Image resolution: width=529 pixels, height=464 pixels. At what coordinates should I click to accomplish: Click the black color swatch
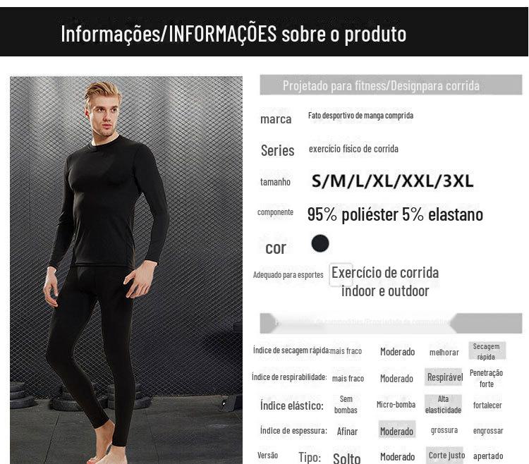(320, 243)
